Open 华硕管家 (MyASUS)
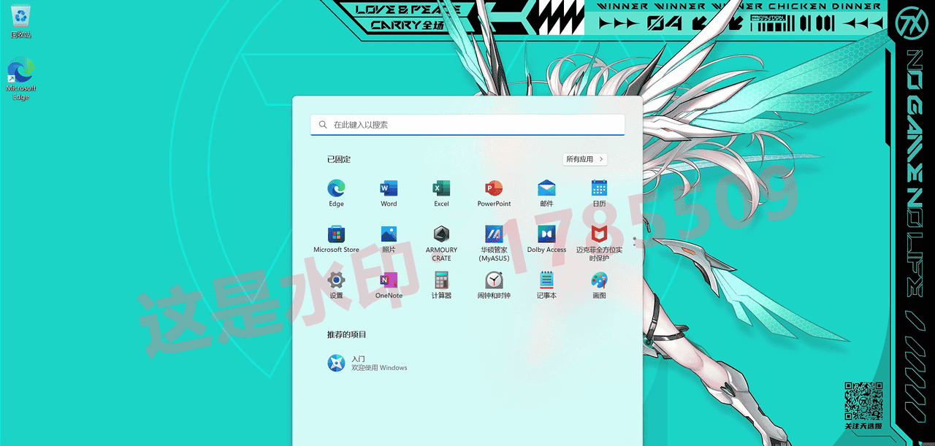Screen dimensions: 935x446 click(x=494, y=235)
